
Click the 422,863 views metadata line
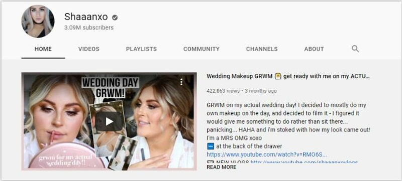pos(242,91)
